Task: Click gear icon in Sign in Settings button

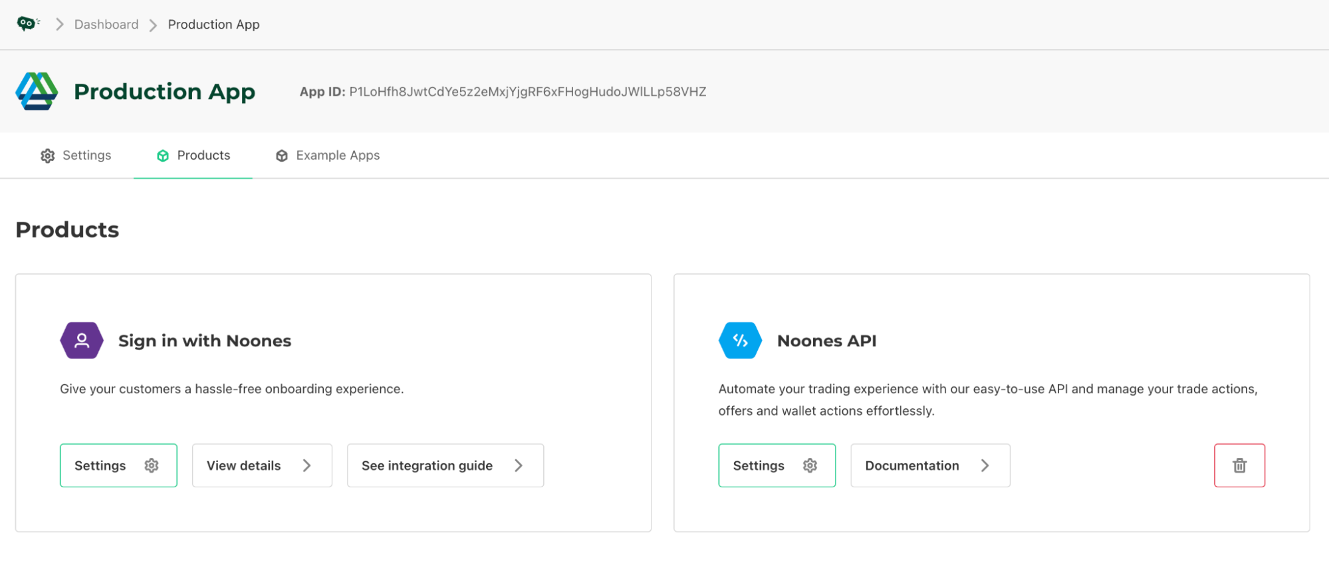Action: click(152, 465)
